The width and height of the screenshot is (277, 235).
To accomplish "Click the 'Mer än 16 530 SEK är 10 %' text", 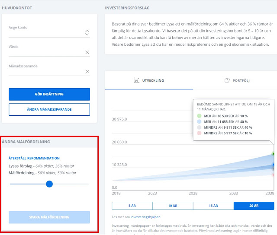I will [x=226, y=116].
